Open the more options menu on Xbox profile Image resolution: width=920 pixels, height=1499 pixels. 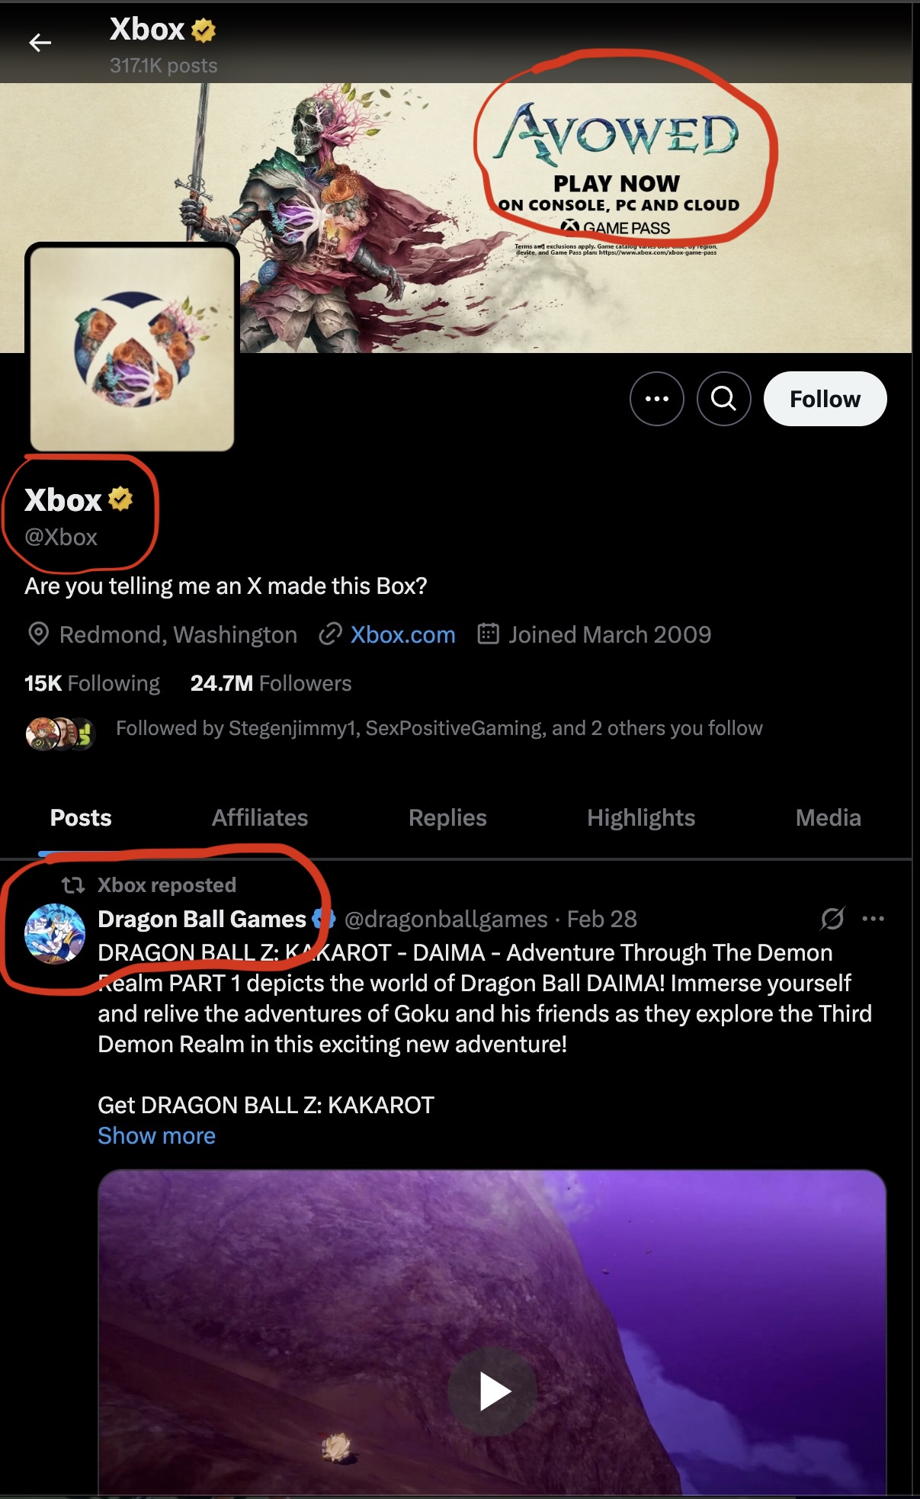pyautogui.click(x=656, y=398)
